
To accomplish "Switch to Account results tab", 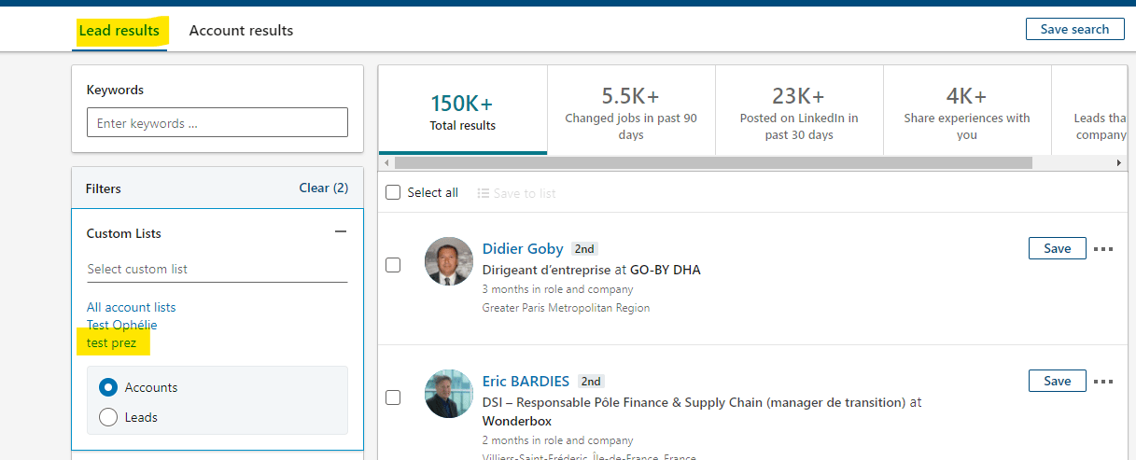I will (241, 31).
